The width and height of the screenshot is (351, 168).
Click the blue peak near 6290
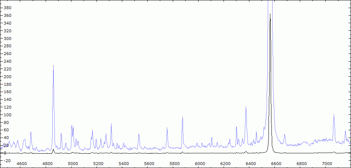[236, 128]
